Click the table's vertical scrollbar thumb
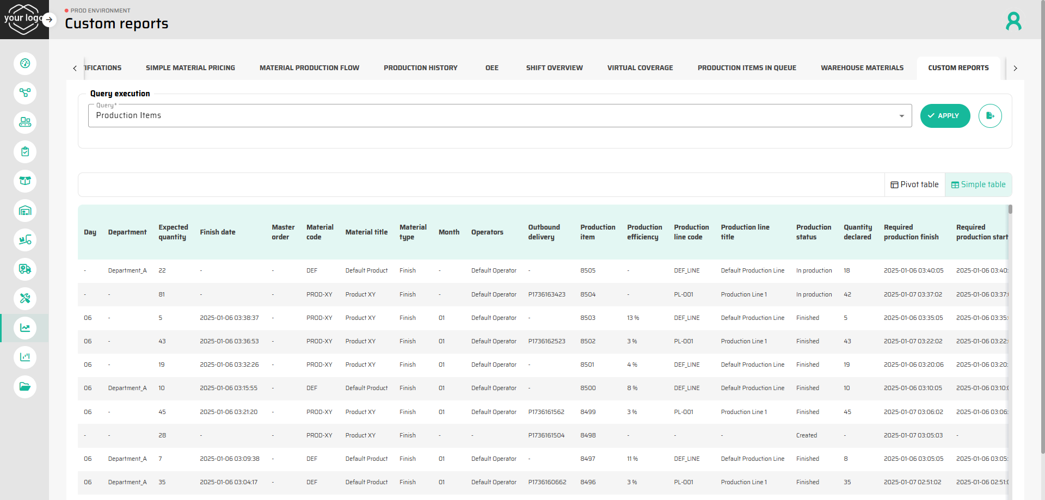This screenshot has height=500, width=1045. pos(1010,209)
